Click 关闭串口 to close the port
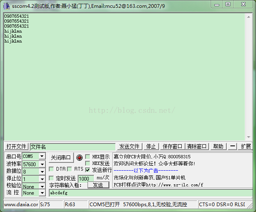Viewport: 256px width, 212px height. [x=61, y=157]
